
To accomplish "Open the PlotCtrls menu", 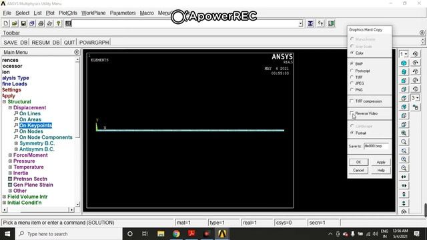I will click(68, 13).
